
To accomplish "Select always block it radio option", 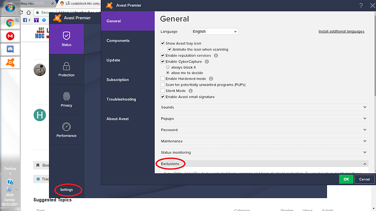I will click(168, 67).
